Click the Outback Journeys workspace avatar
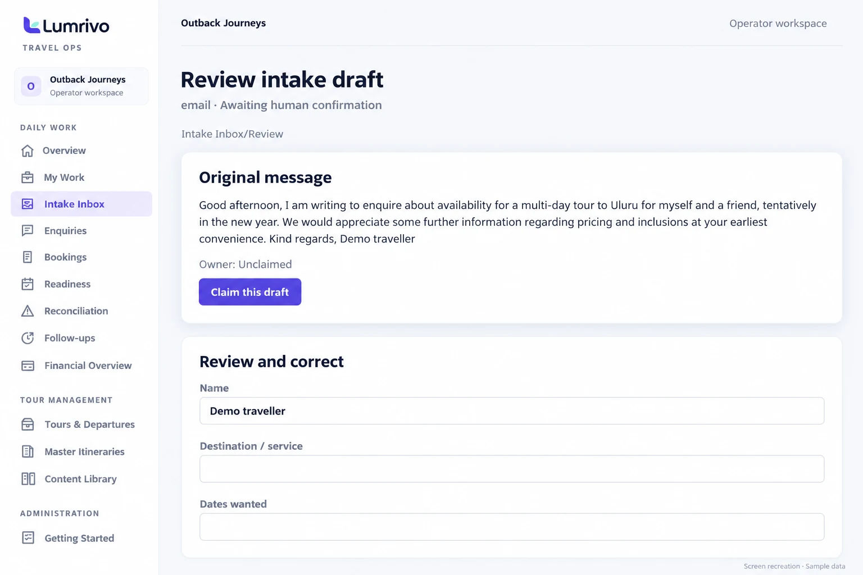The width and height of the screenshot is (863, 575). [x=31, y=86]
